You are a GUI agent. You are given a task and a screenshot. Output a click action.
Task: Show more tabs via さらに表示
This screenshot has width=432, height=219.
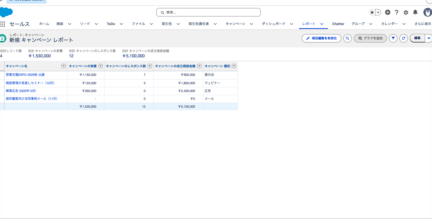click(423, 24)
